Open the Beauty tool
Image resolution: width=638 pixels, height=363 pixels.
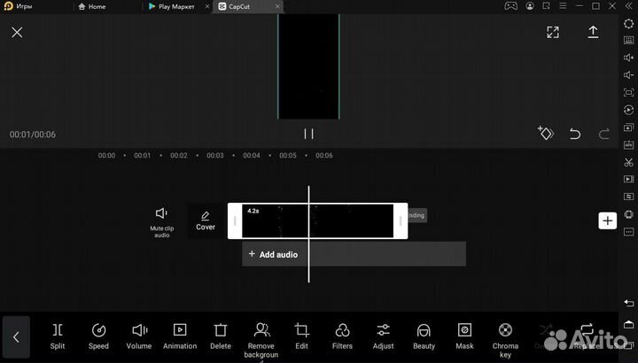point(424,336)
